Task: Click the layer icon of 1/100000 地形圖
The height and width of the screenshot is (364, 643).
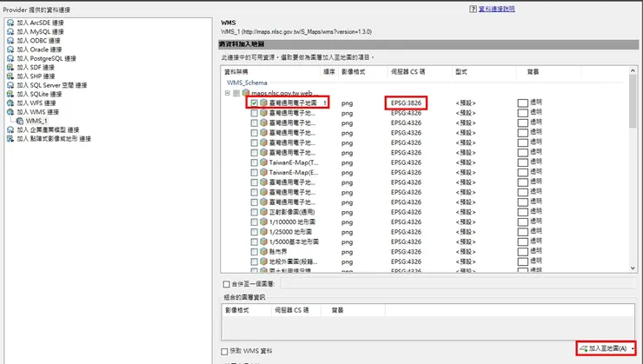Action: click(263, 222)
